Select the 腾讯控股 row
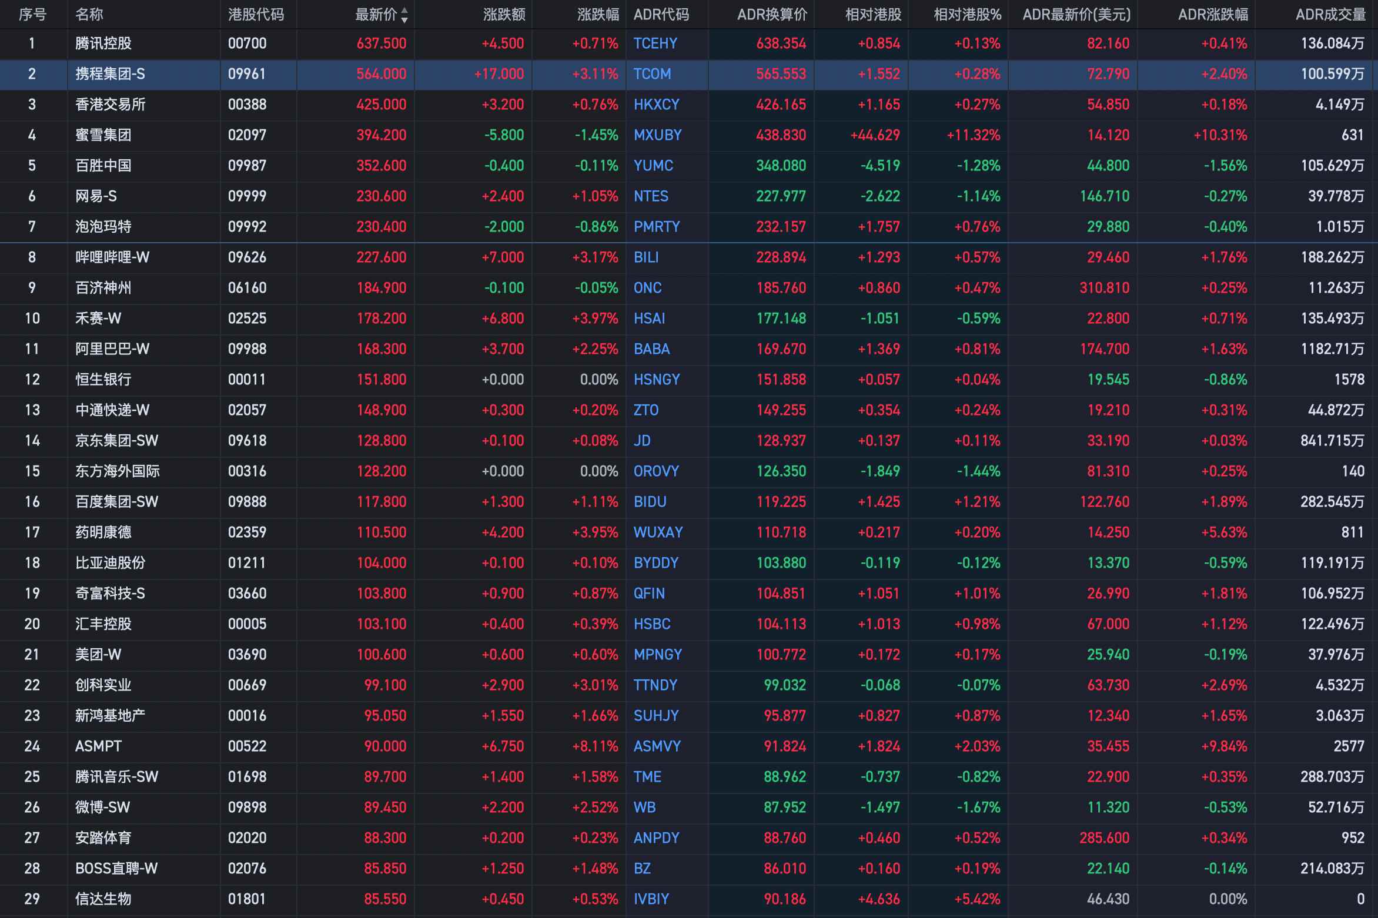Image resolution: width=1378 pixels, height=918 pixels. [103, 43]
